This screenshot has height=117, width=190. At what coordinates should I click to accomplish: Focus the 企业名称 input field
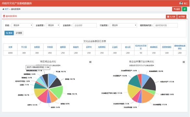tap(85, 25)
